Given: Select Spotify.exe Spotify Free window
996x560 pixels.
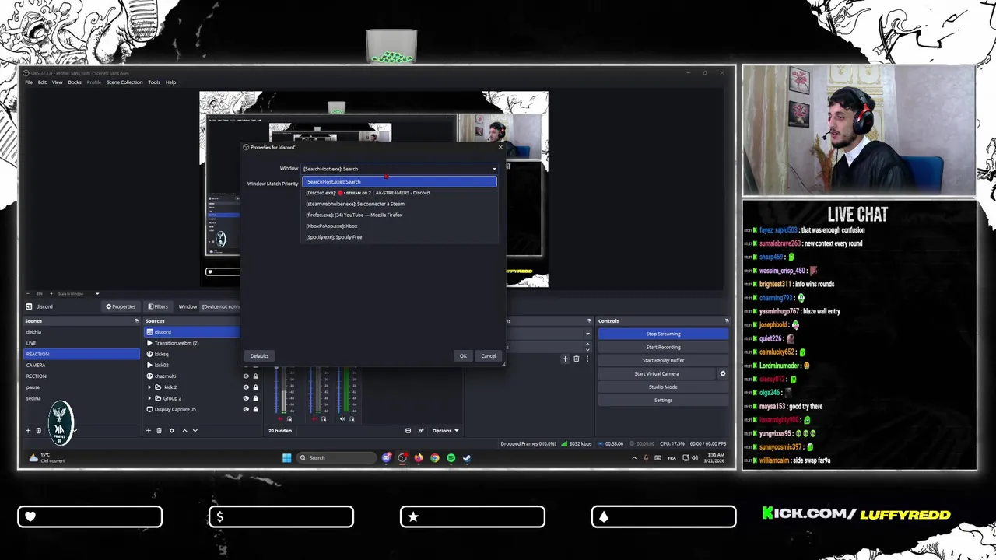Looking at the screenshot, I should point(399,236).
